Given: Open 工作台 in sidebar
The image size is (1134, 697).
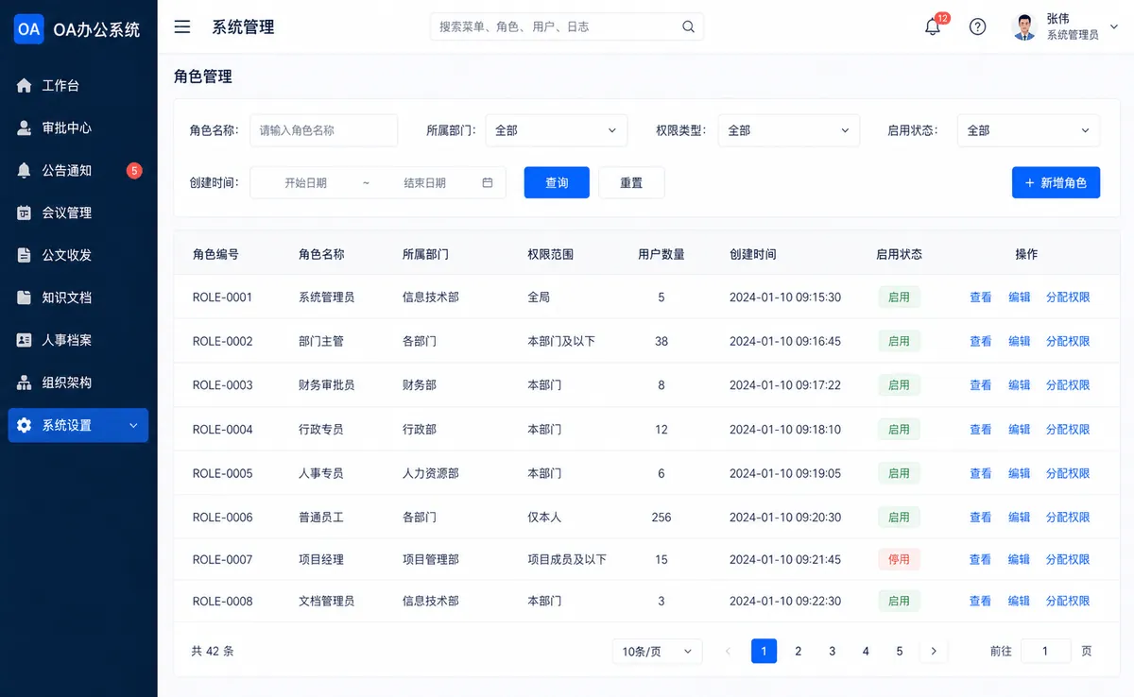Looking at the screenshot, I should pyautogui.click(x=78, y=85).
